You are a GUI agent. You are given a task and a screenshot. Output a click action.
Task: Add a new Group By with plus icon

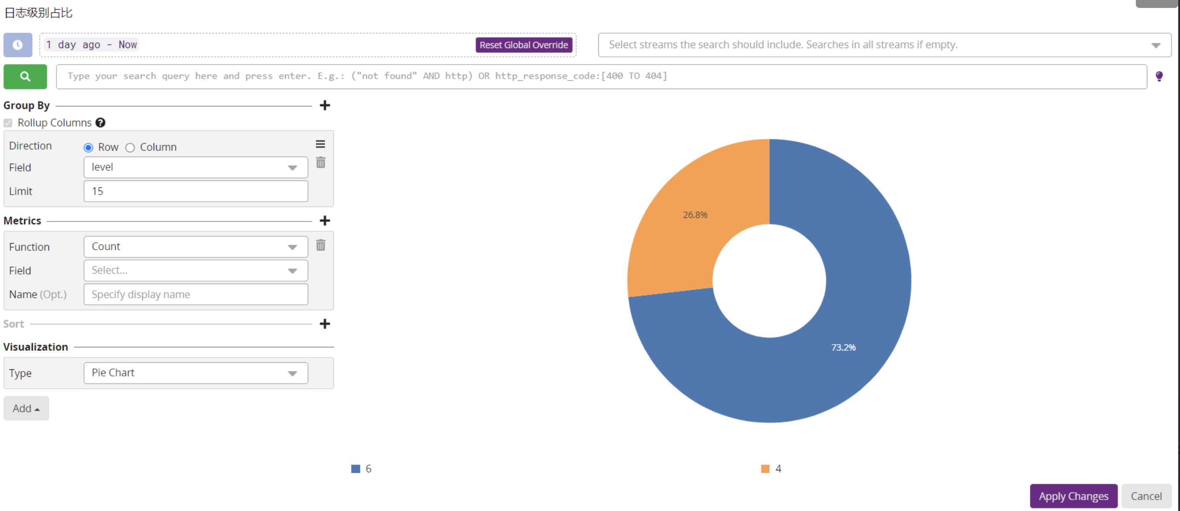point(325,106)
